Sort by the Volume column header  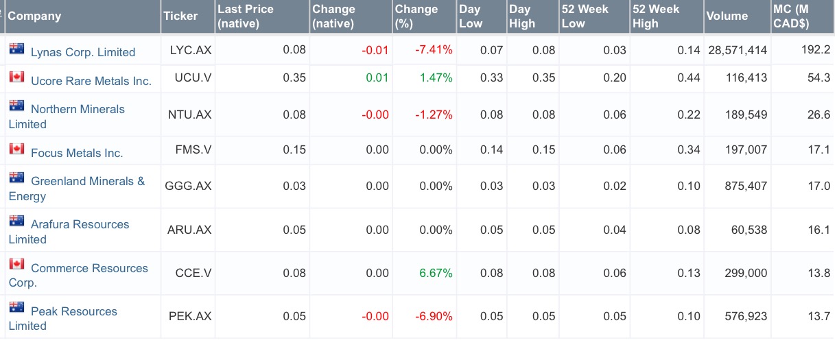click(x=727, y=16)
